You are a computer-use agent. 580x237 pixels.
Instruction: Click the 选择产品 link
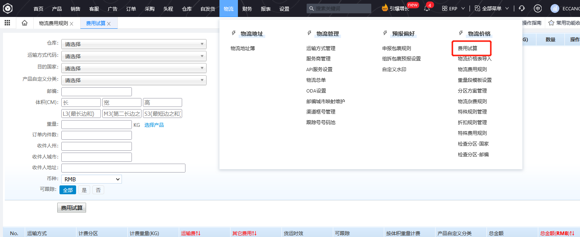154,125
